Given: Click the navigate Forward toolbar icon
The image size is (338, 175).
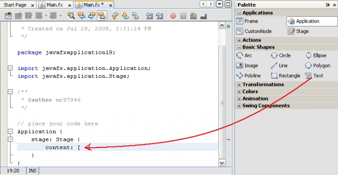Looking at the screenshot, I should point(53,16).
